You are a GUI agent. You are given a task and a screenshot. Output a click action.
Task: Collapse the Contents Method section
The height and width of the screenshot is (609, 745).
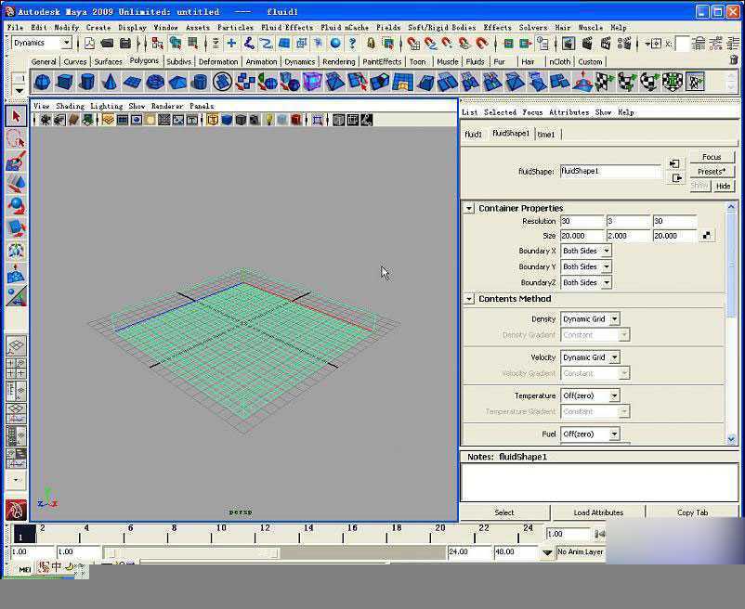click(469, 299)
